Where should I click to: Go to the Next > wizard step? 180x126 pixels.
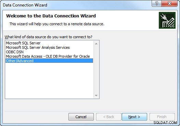134,117
